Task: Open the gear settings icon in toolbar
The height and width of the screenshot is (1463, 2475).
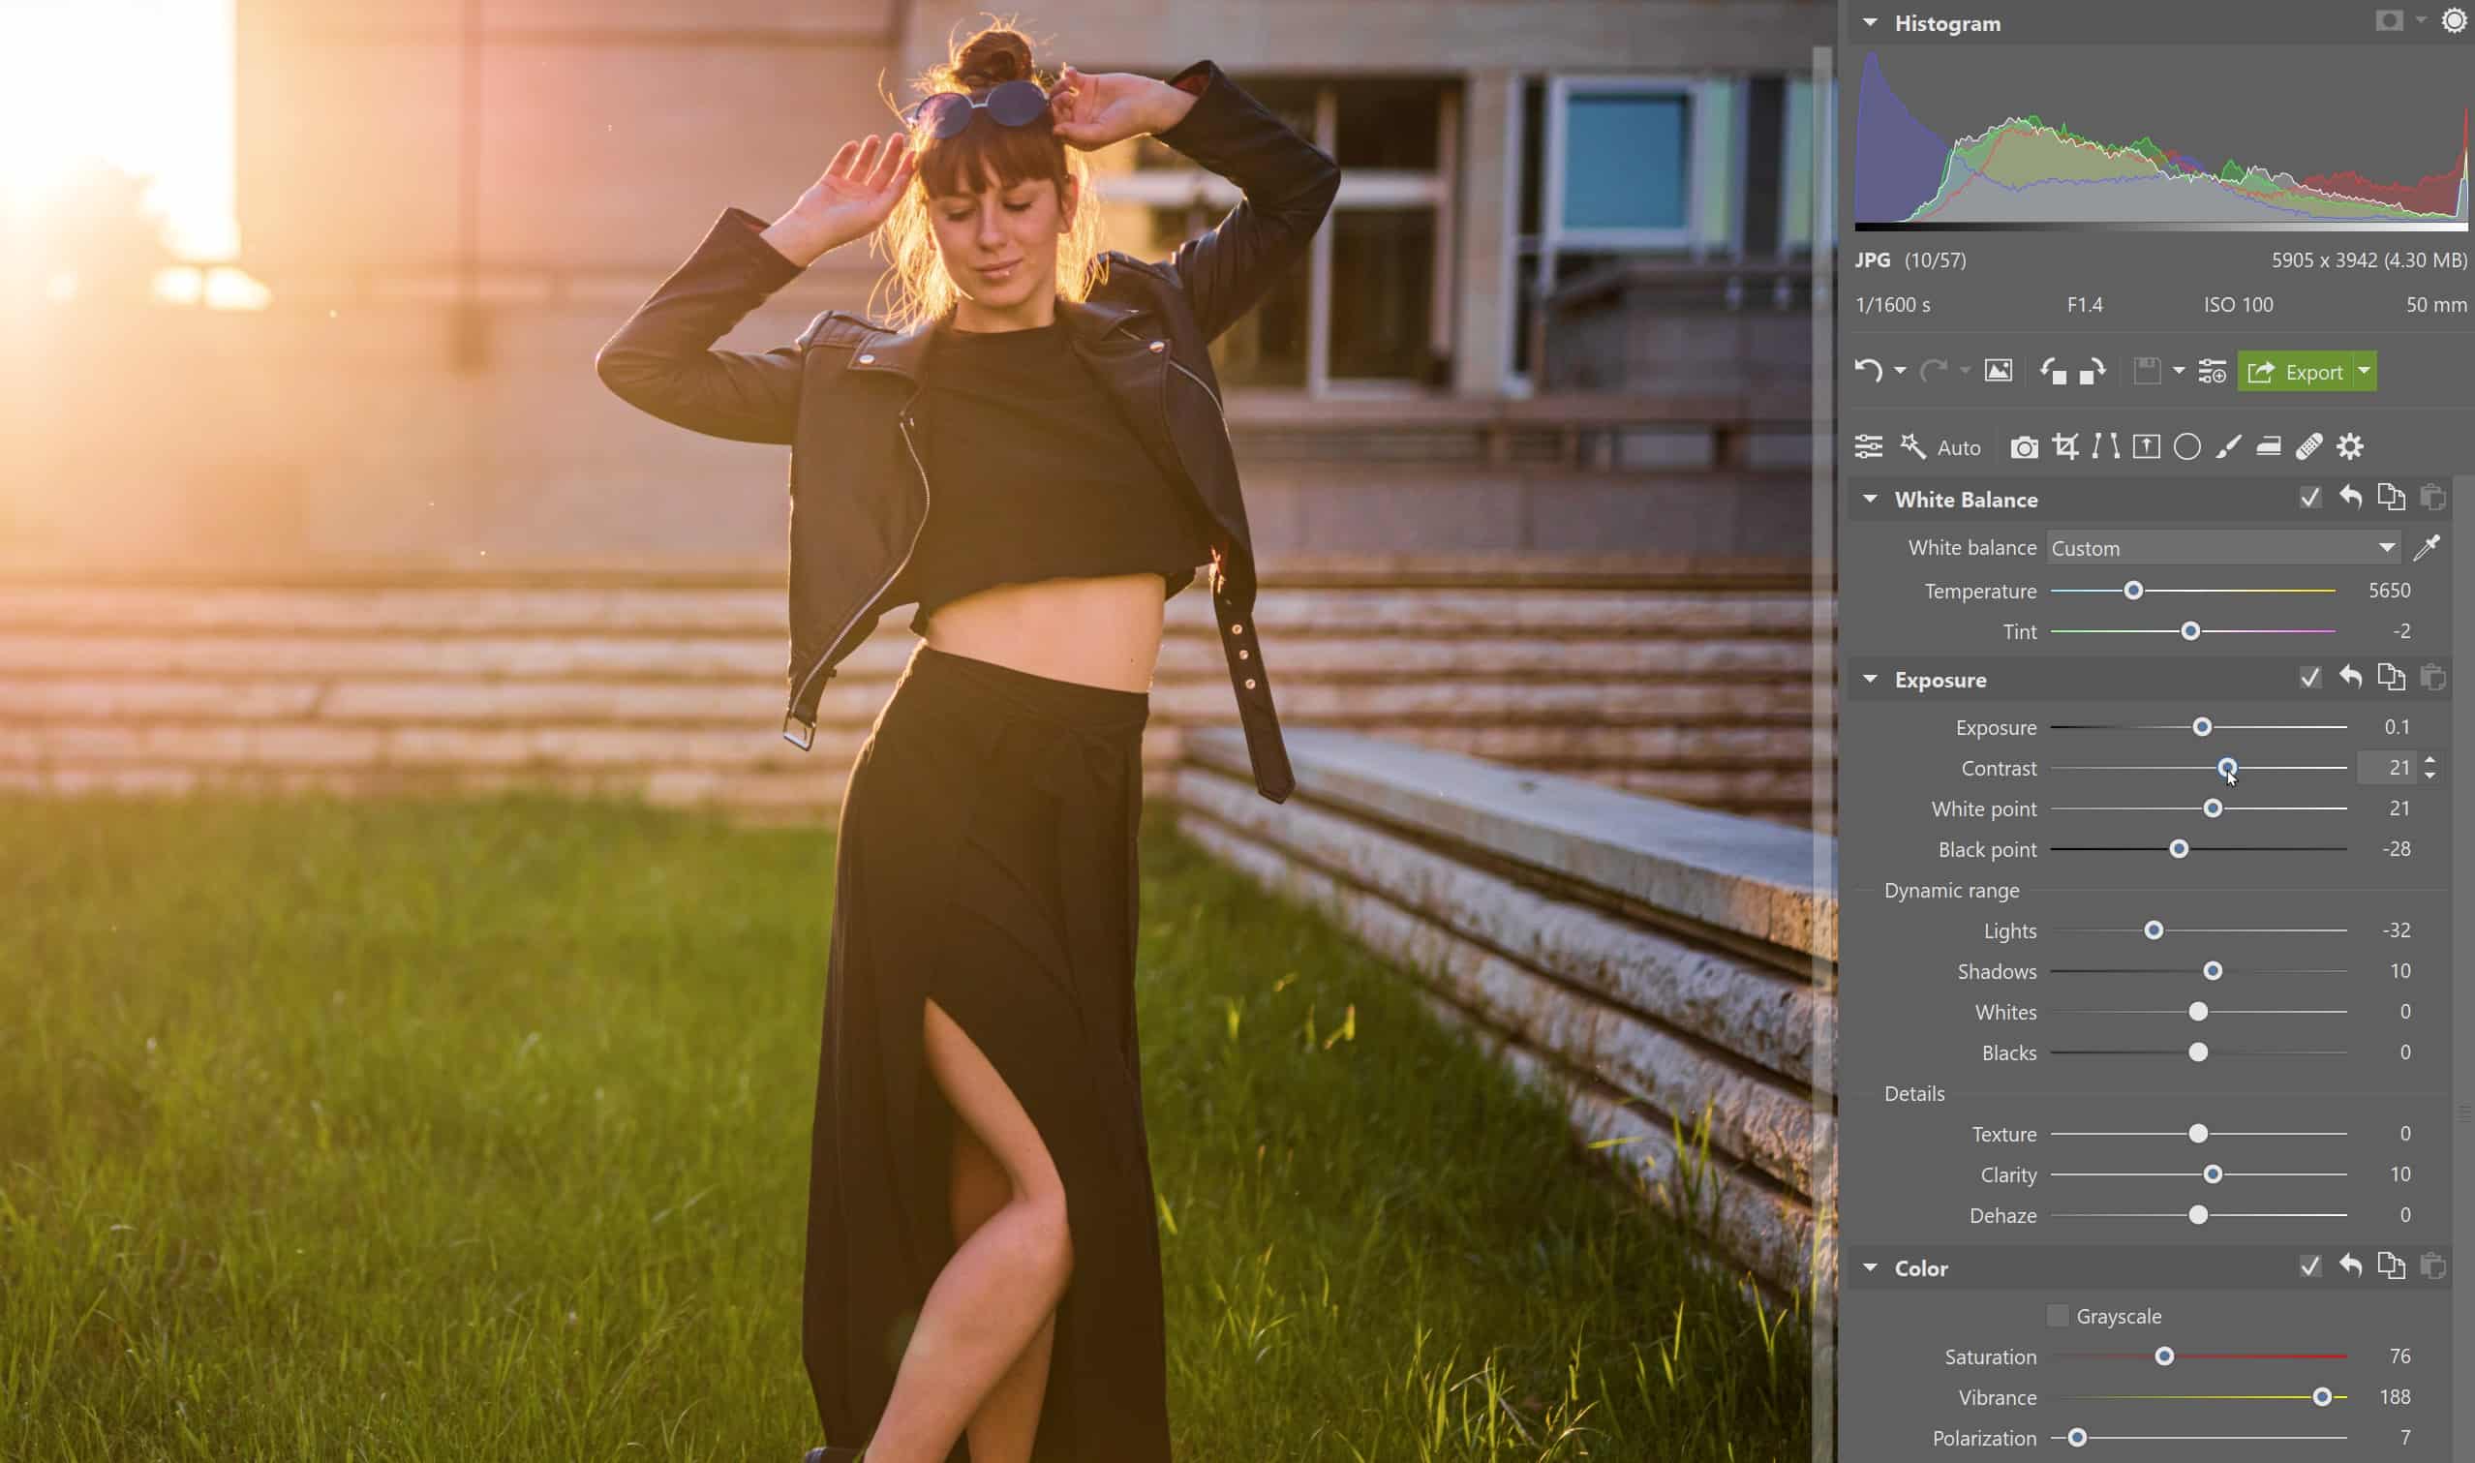Action: pyautogui.click(x=2350, y=446)
